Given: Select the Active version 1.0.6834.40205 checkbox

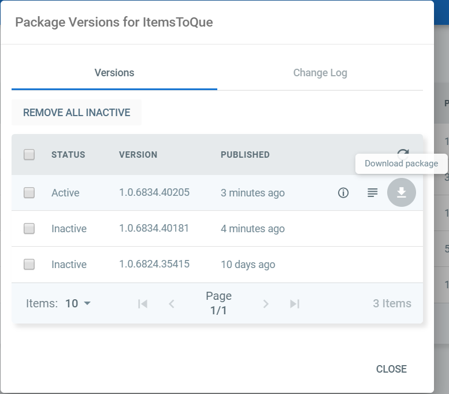Looking at the screenshot, I should pyautogui.click(x=29, y=193).
